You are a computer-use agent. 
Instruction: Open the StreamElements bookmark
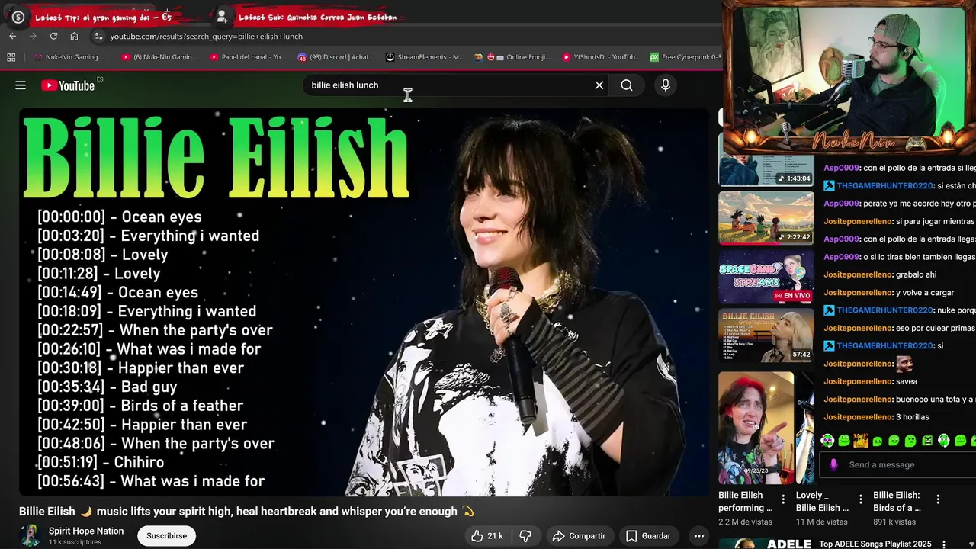pos(425,57)
